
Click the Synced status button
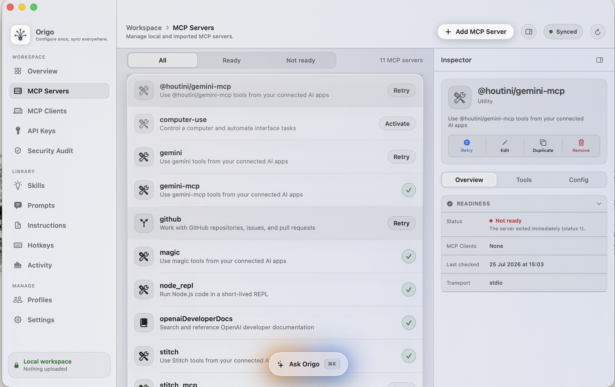(x=563, y=32)
